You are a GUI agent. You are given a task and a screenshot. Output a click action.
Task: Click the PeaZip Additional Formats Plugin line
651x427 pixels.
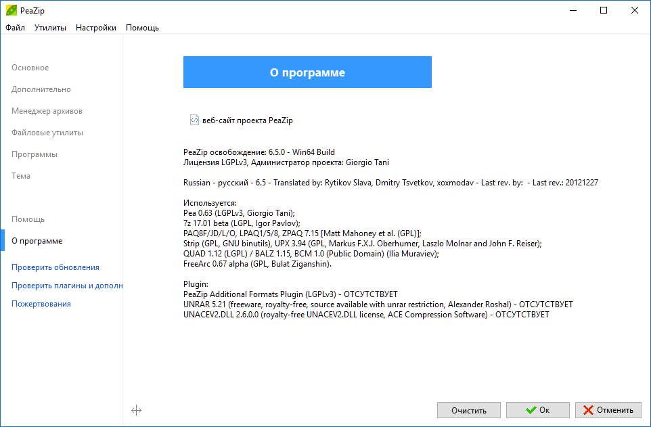tap(290, 294)
